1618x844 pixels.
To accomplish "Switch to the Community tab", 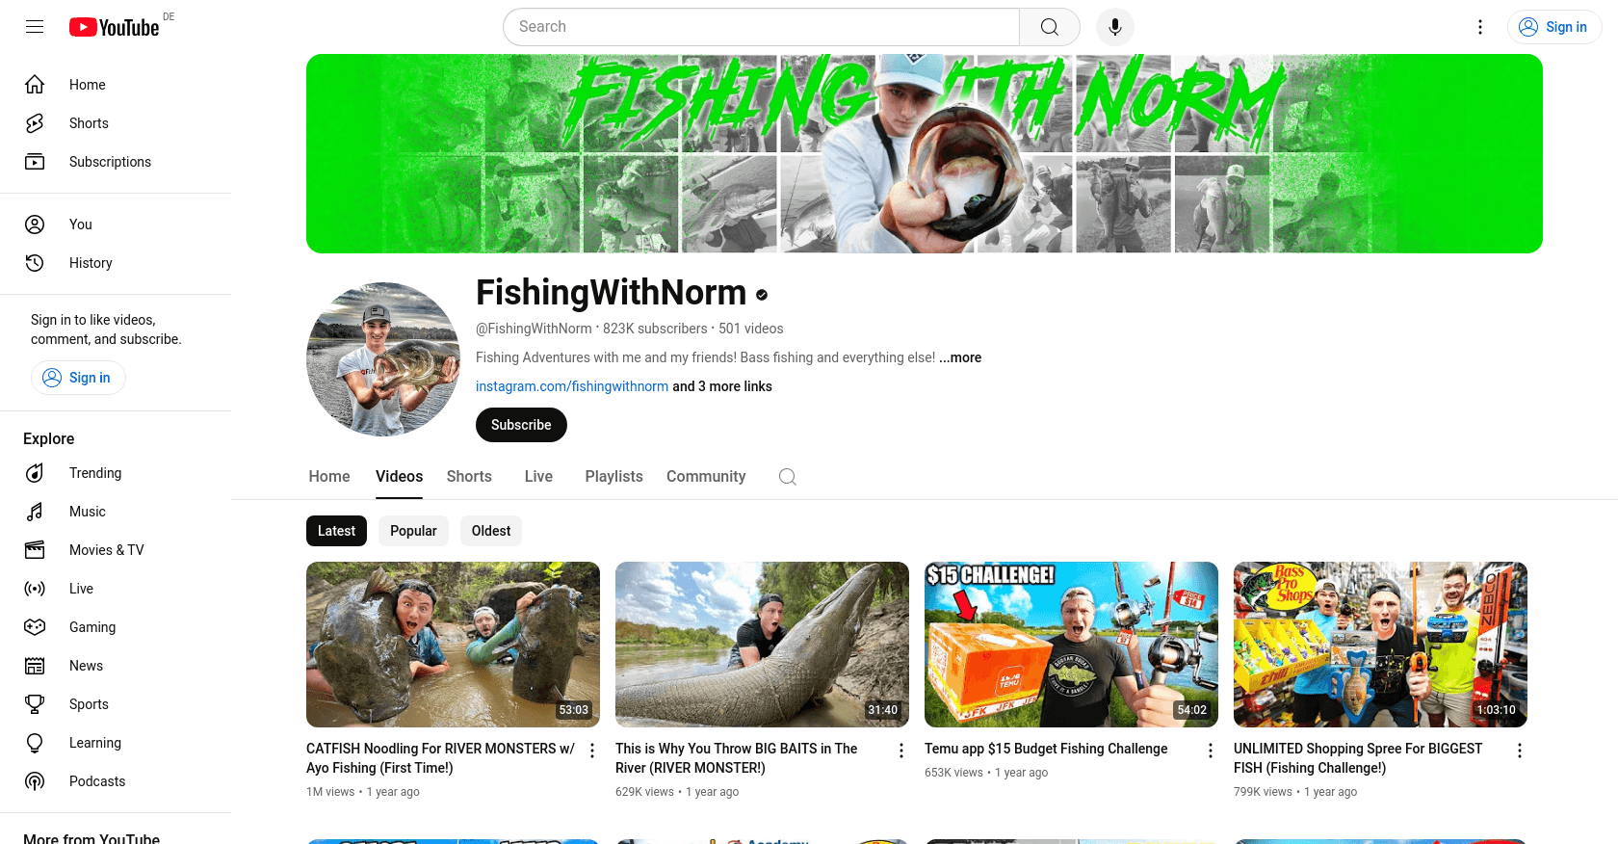I will (x=706, y=477).
